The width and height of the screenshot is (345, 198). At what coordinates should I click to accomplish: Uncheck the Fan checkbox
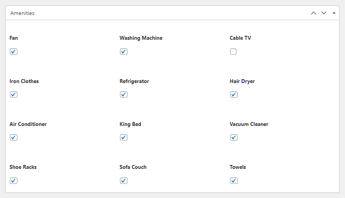click(13, 52)
